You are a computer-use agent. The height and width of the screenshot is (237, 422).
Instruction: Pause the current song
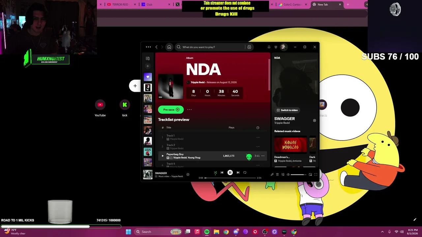230,172
